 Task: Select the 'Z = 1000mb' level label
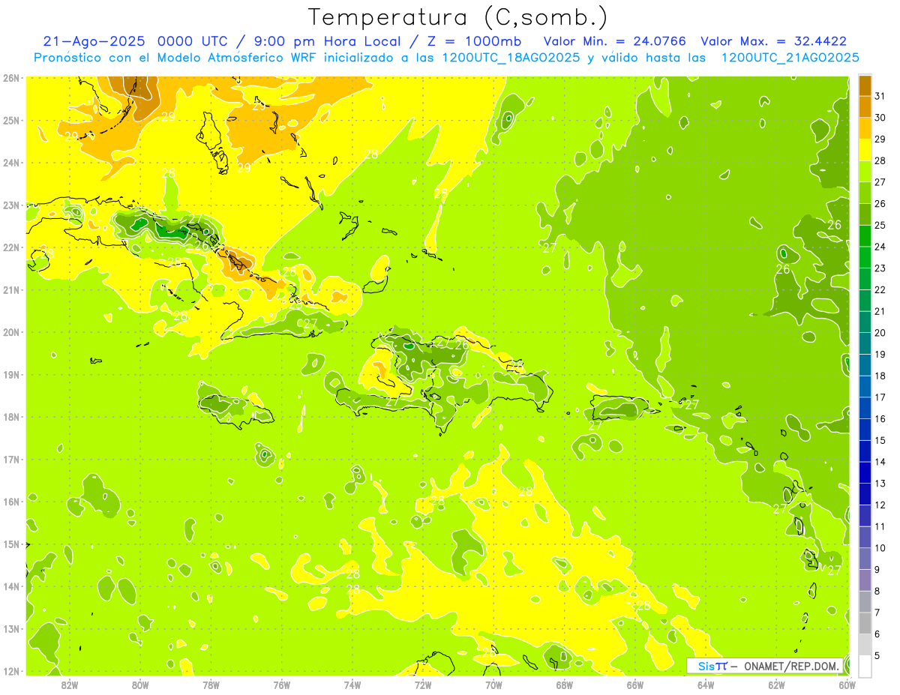(x=474, y=42)
